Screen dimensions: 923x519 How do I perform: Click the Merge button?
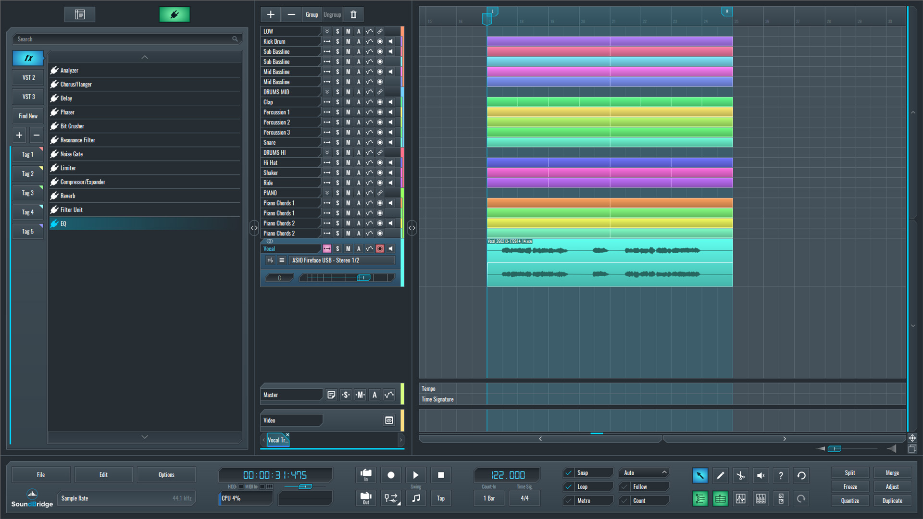[892, 473]
